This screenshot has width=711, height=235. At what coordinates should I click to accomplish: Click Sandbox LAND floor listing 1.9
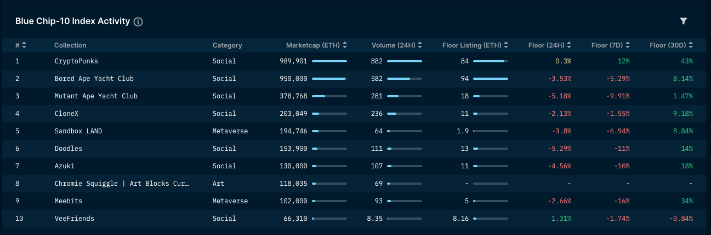click(x=463, y=131)
